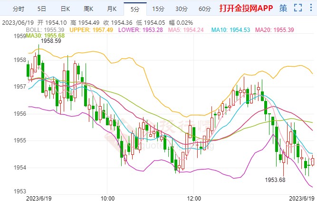Image resolution: width=317 pixels, height=201 pixels.
Task: Open the 打开金投网APP link
Action: click(x=246, y=8)
